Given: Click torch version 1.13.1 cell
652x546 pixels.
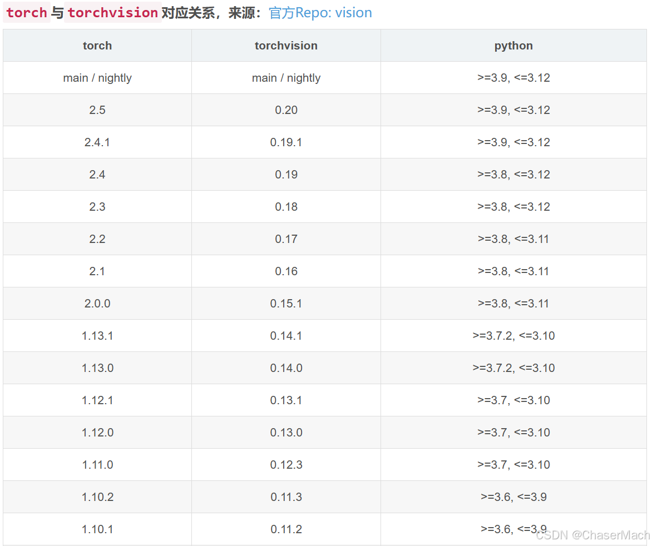Looking at the screenshot, I should (97, 336).
